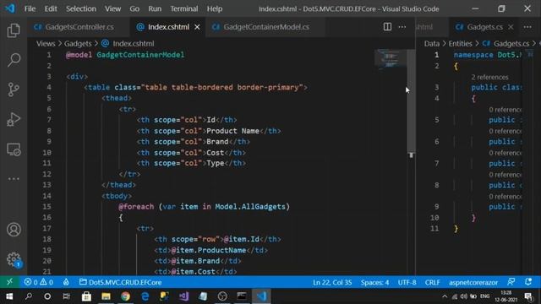Open Dot5.MVC.CRUD.EFCore project in status bar

click(x=120, y=282)
